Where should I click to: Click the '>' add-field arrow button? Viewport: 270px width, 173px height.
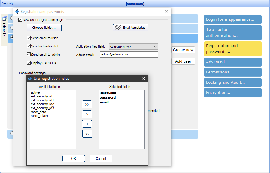[x=87, y=114]
